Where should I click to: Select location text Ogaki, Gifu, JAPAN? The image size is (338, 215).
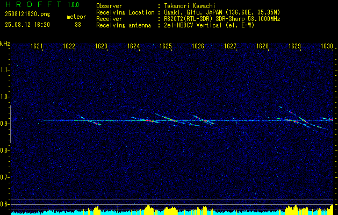193,12
